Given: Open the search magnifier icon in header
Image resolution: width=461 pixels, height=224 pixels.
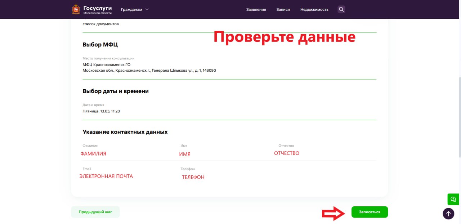Looking at the screenshot, I should [341, 9].
